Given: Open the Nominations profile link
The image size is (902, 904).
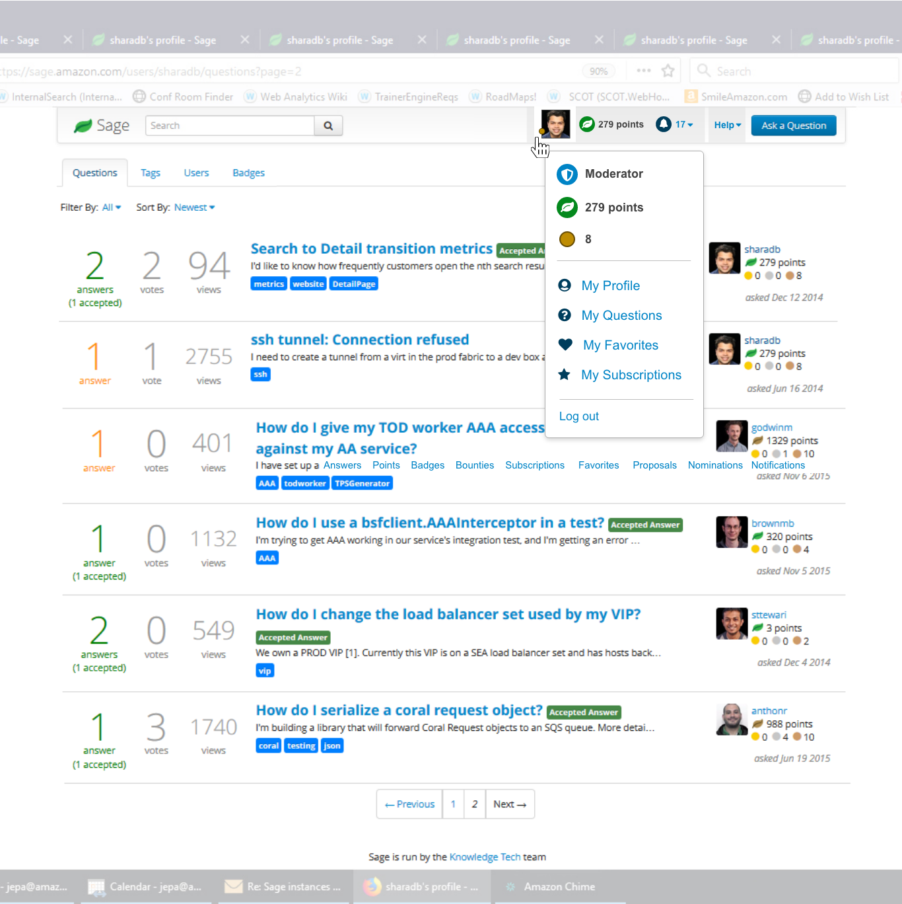Looking at the screenshot, I should (x=715, y=465).
